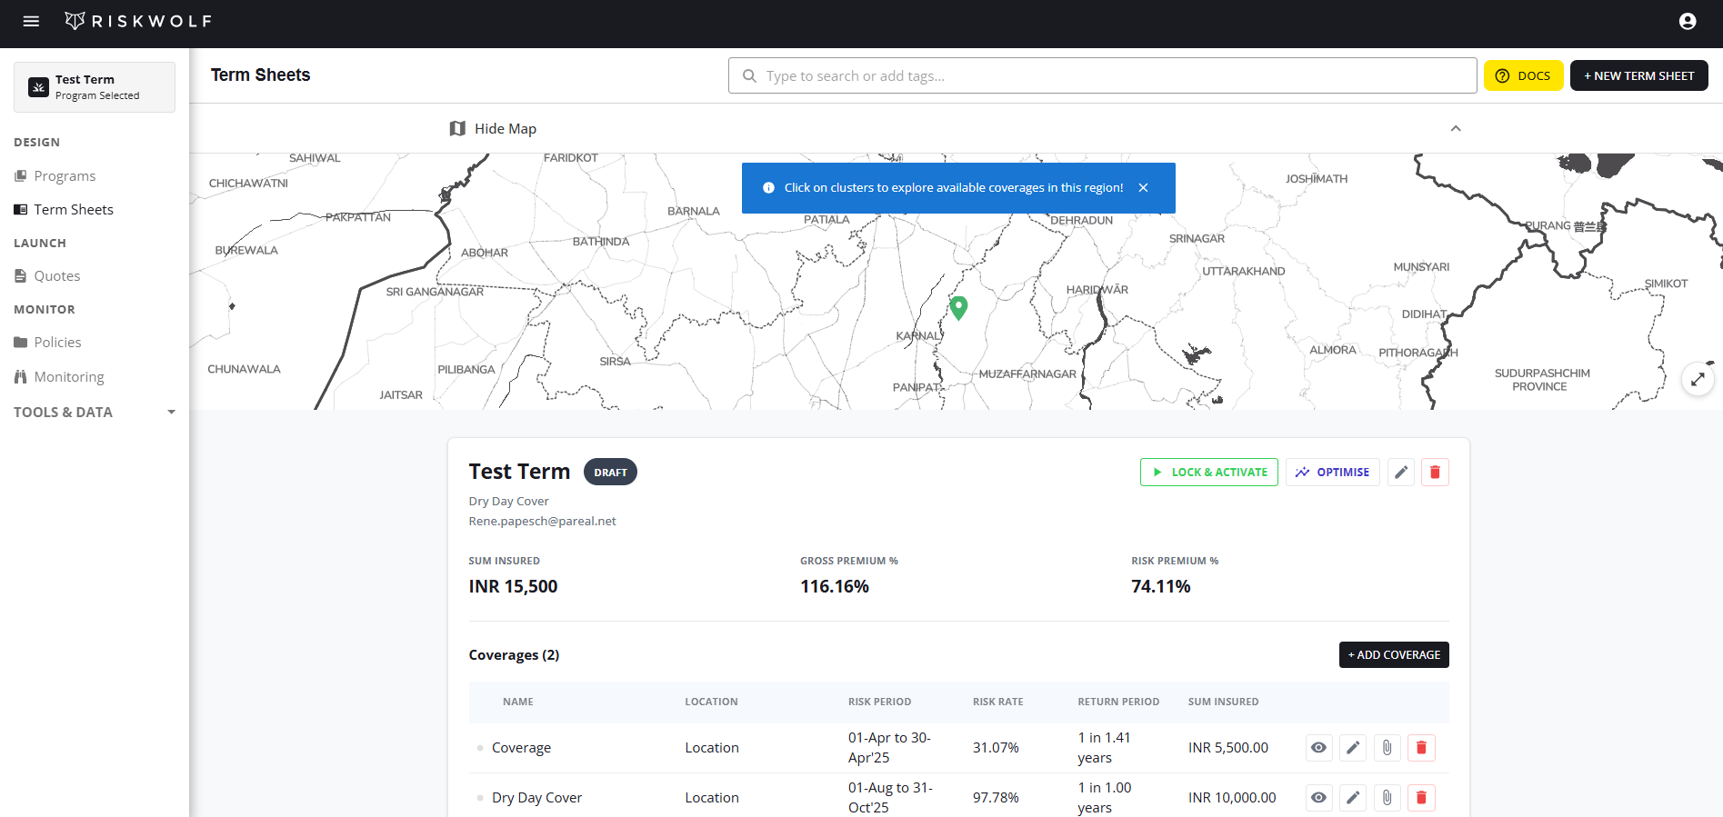Click the search or add tags field

(1102, 75)
